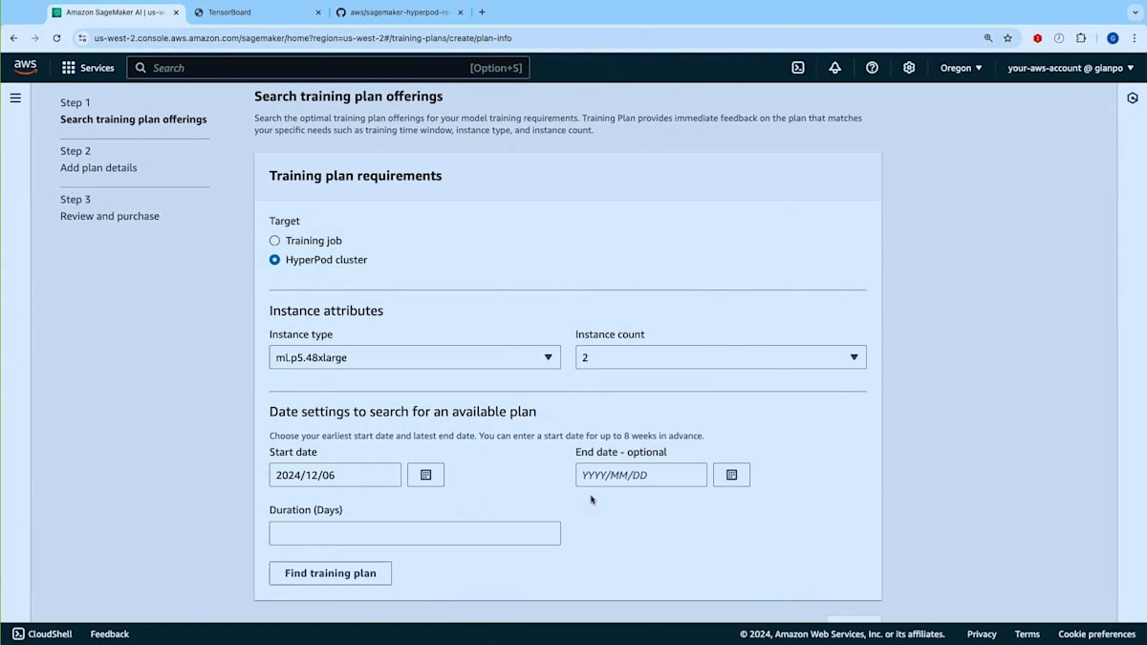Select the HyperPod cluster radio option
Screen dimensions: 1147x645
click(274, 260)
